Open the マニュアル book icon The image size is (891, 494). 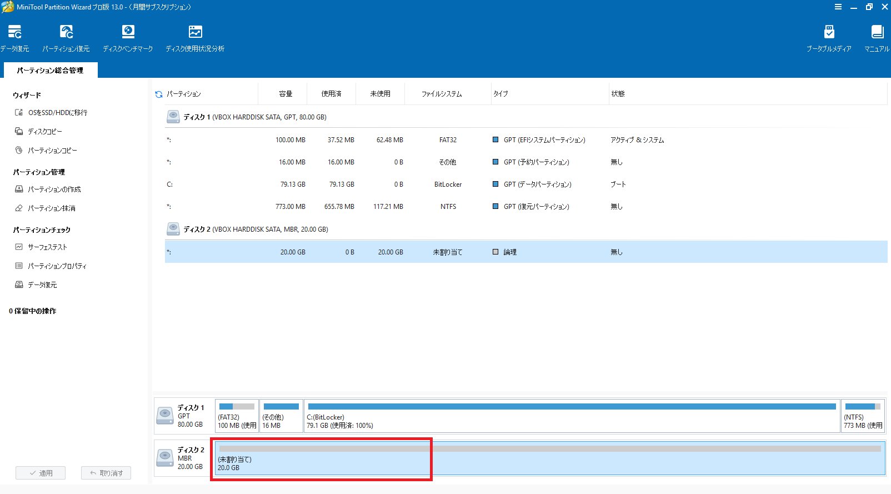coord(877,38)
